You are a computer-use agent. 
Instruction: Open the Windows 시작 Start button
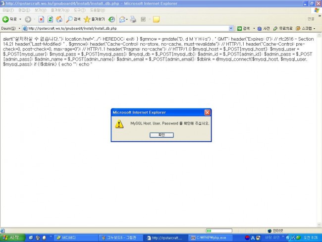tap(12, 238)
